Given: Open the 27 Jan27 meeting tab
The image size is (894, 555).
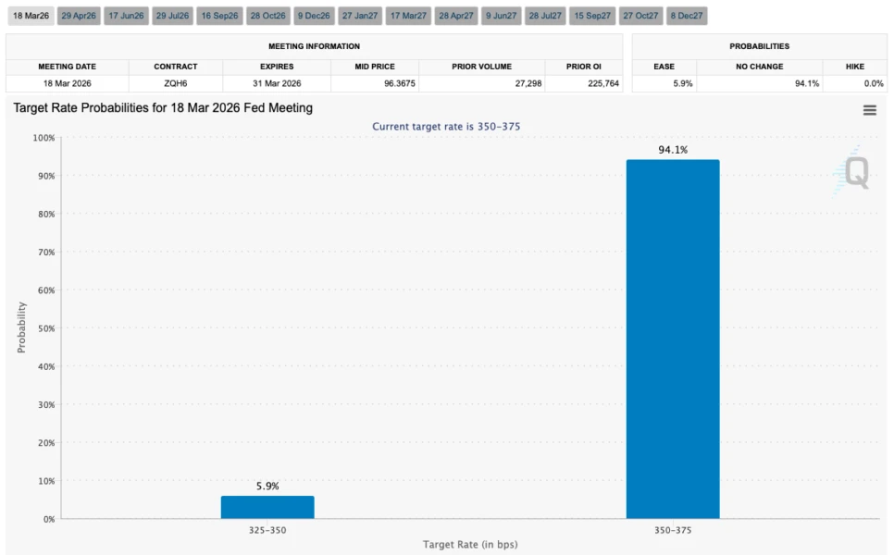Looking at the screenshot, I should (x=360, y=16).
